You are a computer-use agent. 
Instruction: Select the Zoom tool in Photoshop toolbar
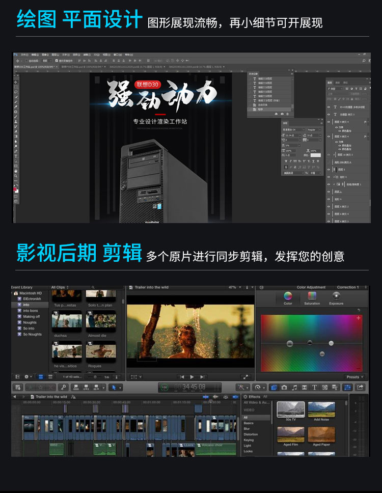[x=16, y=176]
